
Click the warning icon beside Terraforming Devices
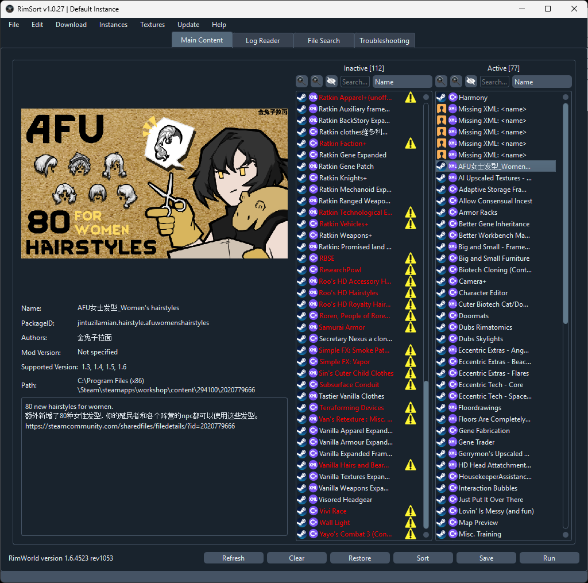(x=411, y=407)
